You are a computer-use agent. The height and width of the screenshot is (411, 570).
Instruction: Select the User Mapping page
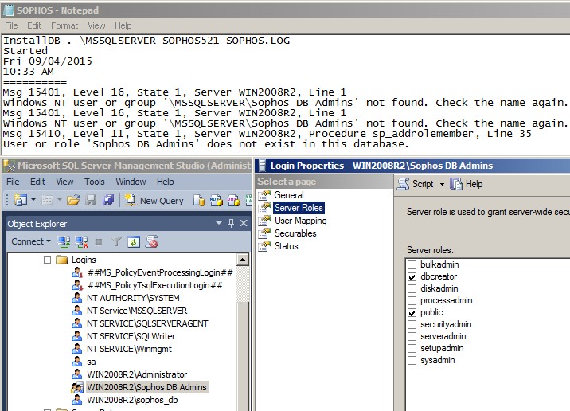coord(300,221)
